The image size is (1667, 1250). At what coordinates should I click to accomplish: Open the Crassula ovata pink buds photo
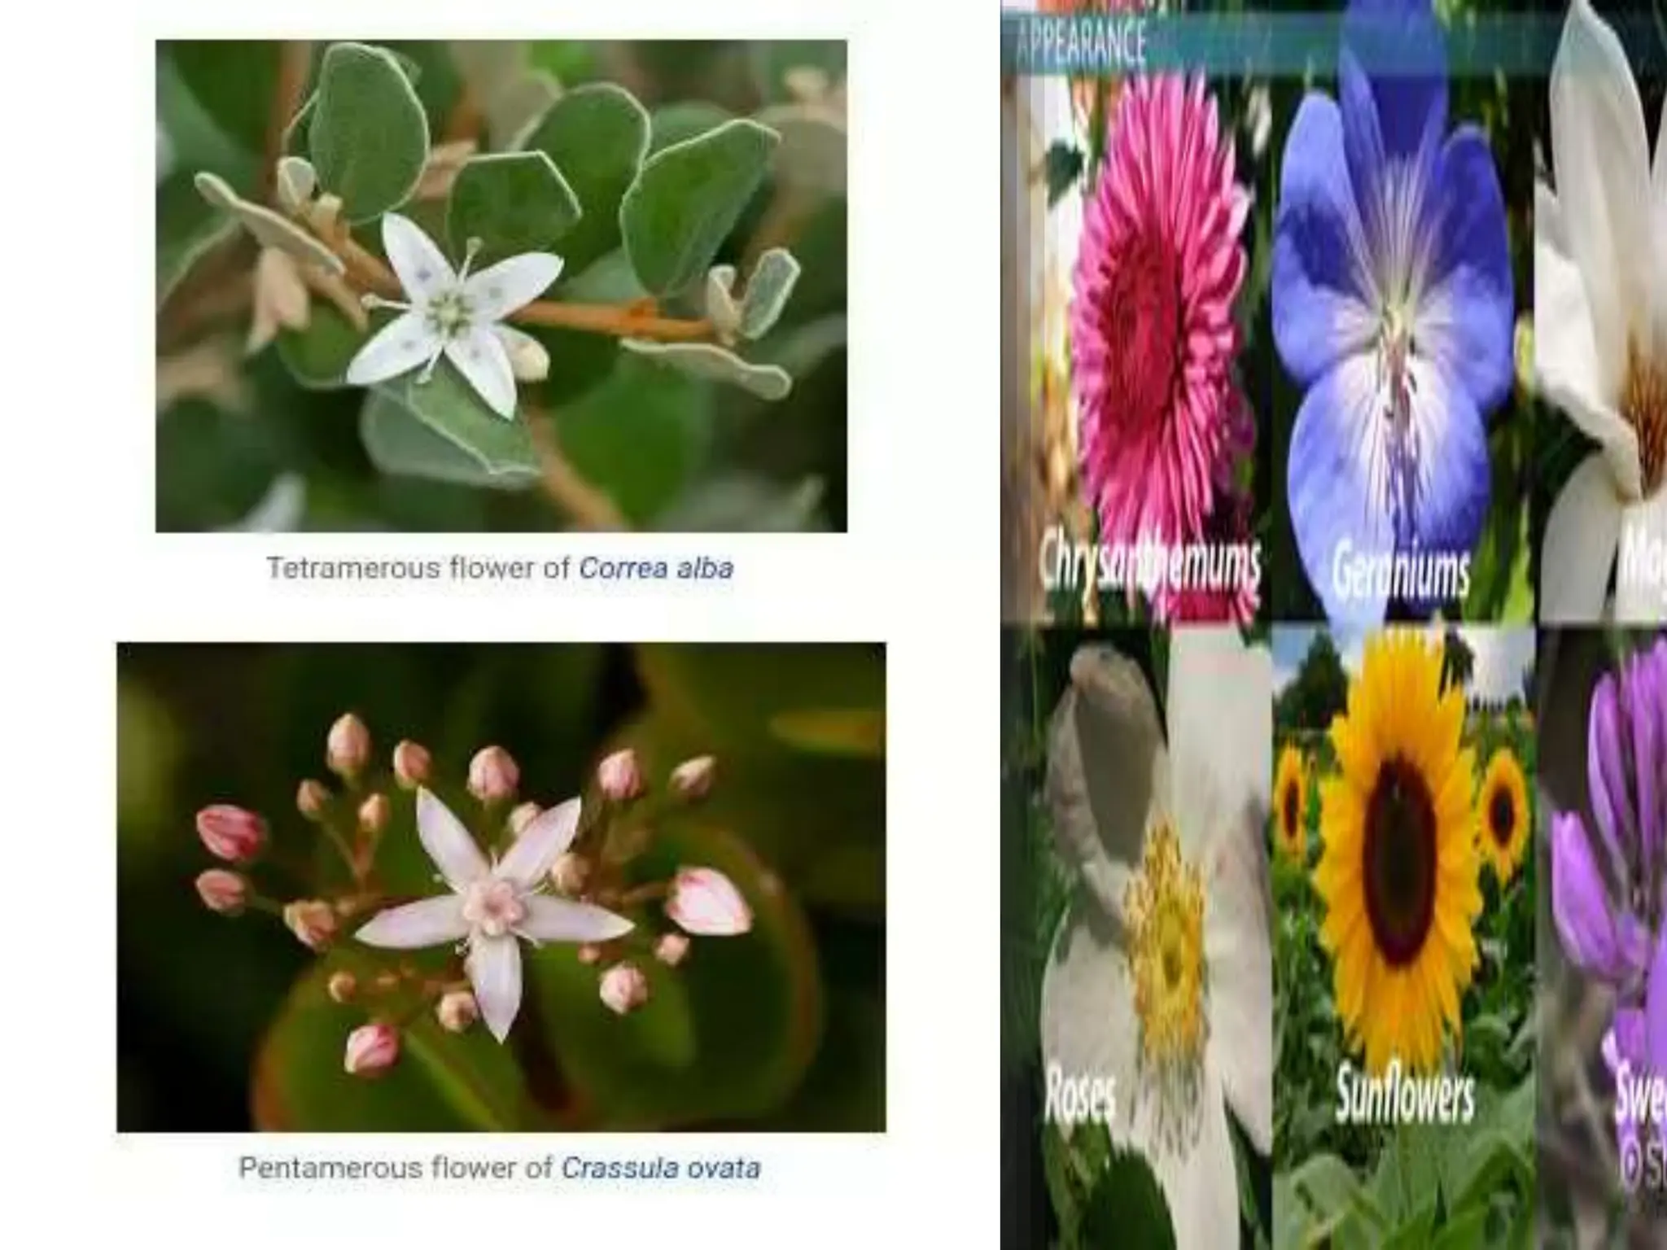(501, 887)
